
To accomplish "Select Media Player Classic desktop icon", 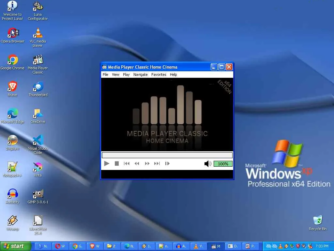I will click(x=38, y=64).
